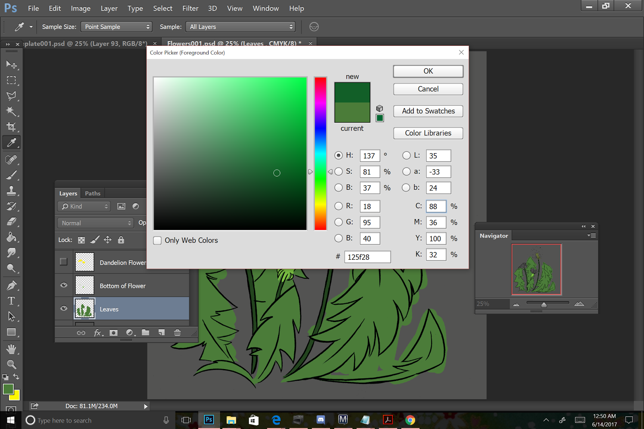Select the R radio button in Color Picker
This screenshot has width=644, height=429.
tap(339, 206)
